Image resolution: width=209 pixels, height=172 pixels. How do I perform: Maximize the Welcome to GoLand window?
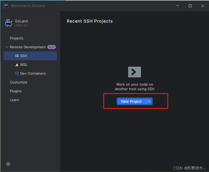[190, 6]
